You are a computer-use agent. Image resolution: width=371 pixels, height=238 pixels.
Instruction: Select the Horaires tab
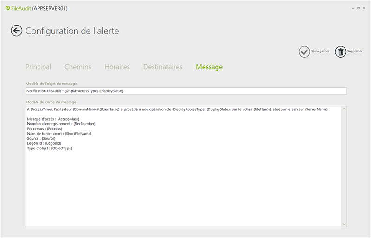pyautogui.click(x=117, y=67)
